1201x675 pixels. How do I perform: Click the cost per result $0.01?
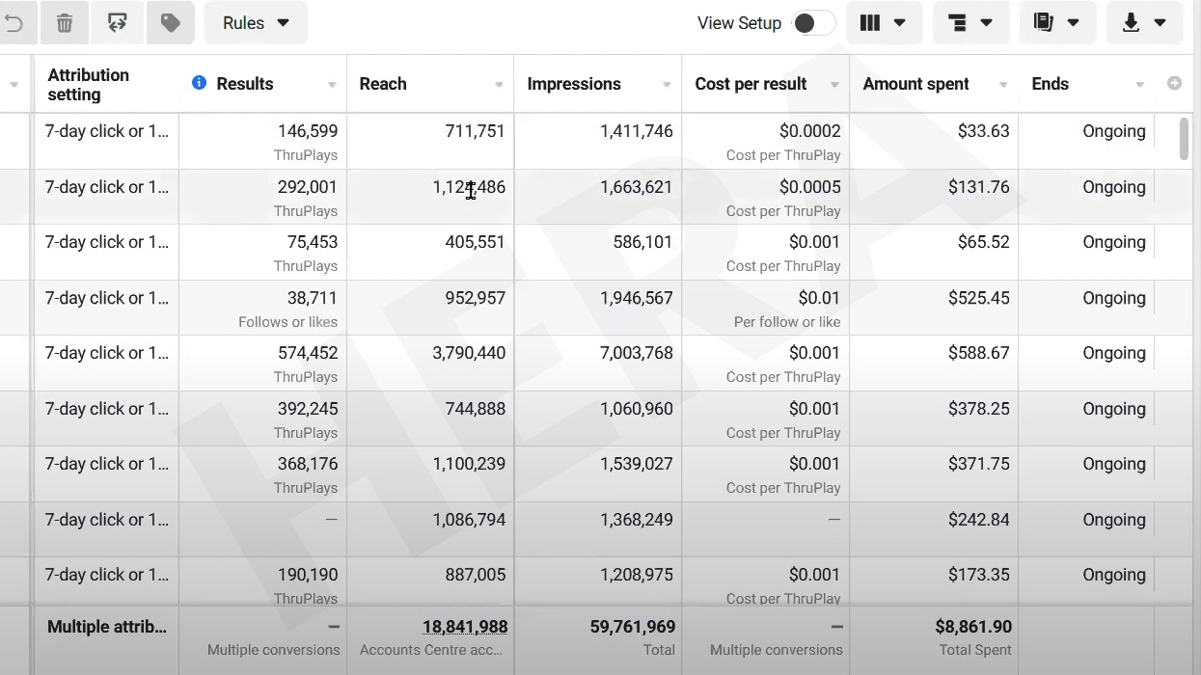click(819, 298)
